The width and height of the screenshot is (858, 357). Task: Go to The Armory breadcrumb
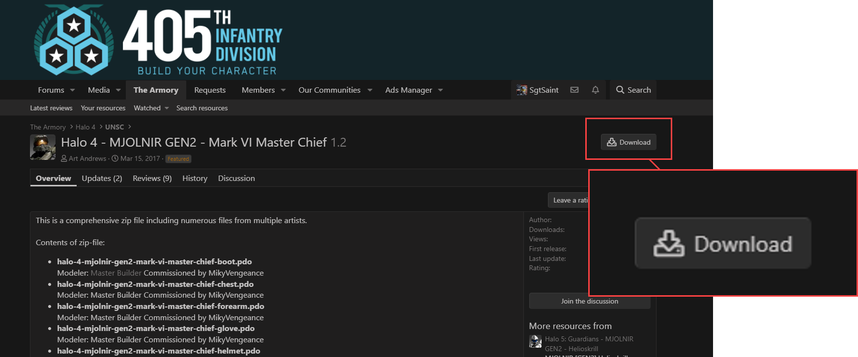pyautogui.click(x=48, y=127)
